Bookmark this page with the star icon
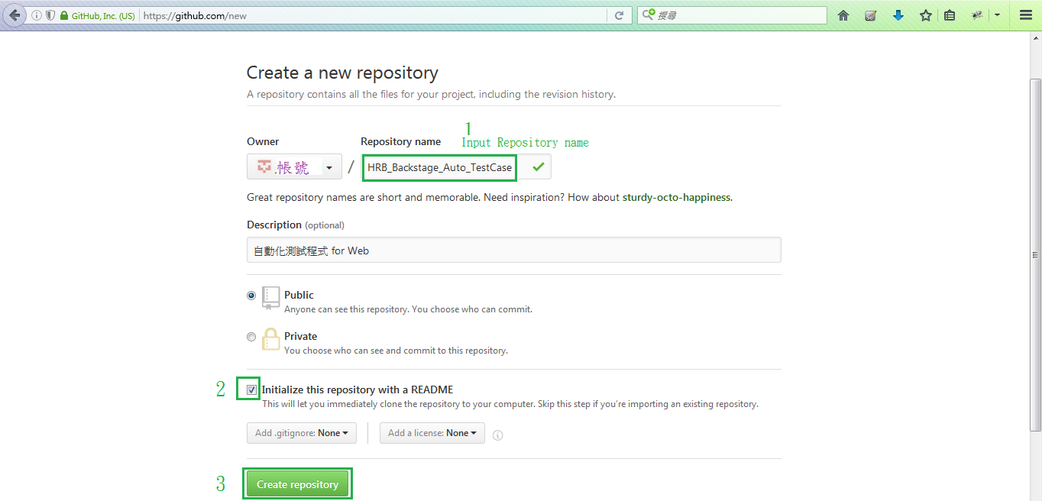This screenshot has width=1042, height=501. tap(925, 15)
